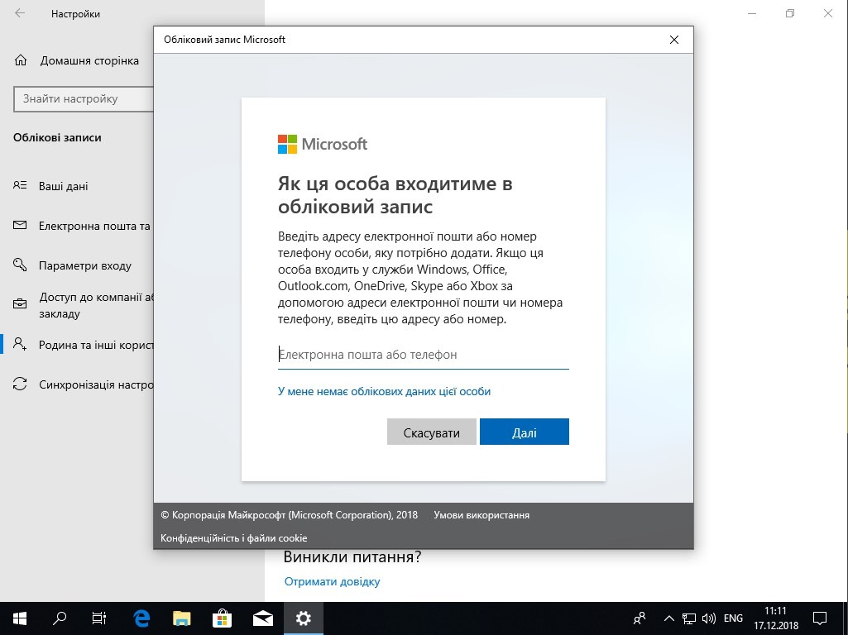Open Sign-in options key icon
This screenshot has width=848, height=635.
point(20,265)
